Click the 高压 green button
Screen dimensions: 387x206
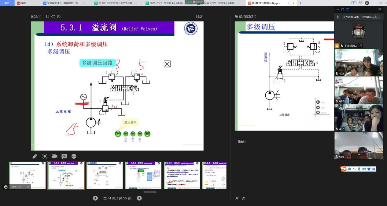coord(126,134)
